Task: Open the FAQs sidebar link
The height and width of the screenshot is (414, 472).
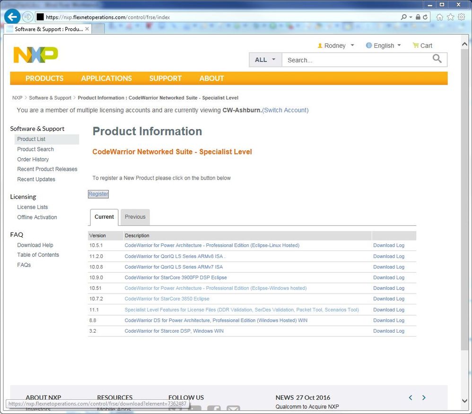Action: tap(24, 265)
